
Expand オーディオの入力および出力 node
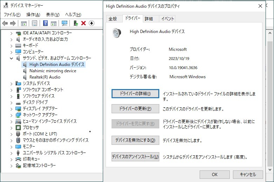coord(11,40)
